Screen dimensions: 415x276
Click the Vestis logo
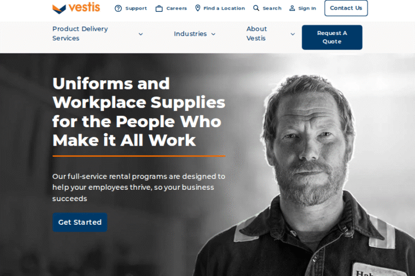(76, 8)
